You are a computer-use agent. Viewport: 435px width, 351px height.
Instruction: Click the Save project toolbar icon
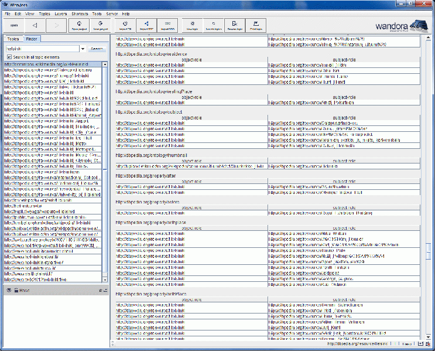[x=100, y=25]
